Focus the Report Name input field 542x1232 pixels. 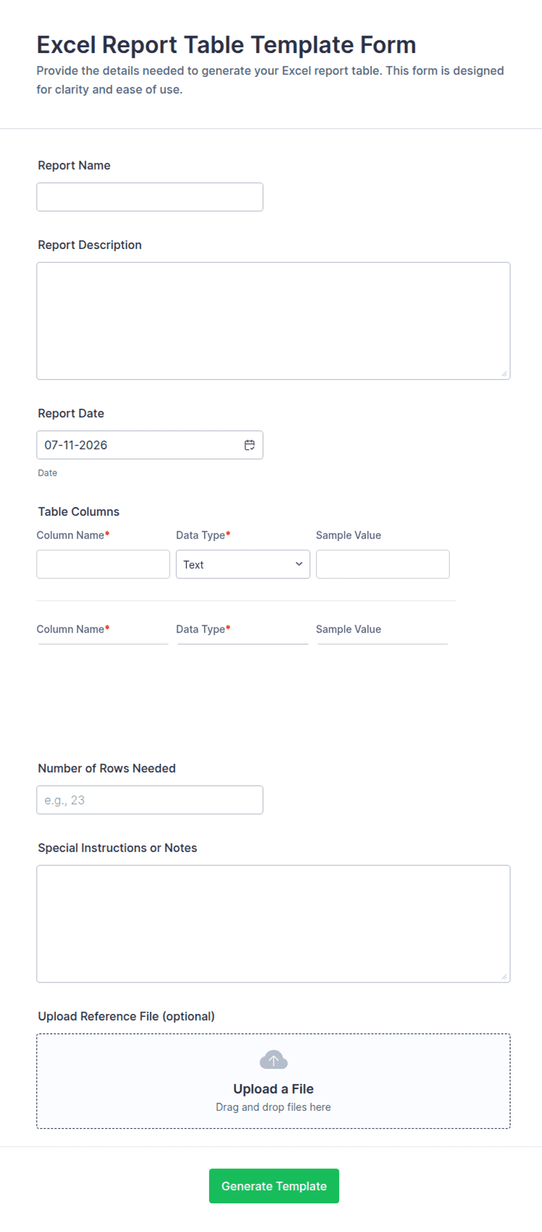coord(150,197)
